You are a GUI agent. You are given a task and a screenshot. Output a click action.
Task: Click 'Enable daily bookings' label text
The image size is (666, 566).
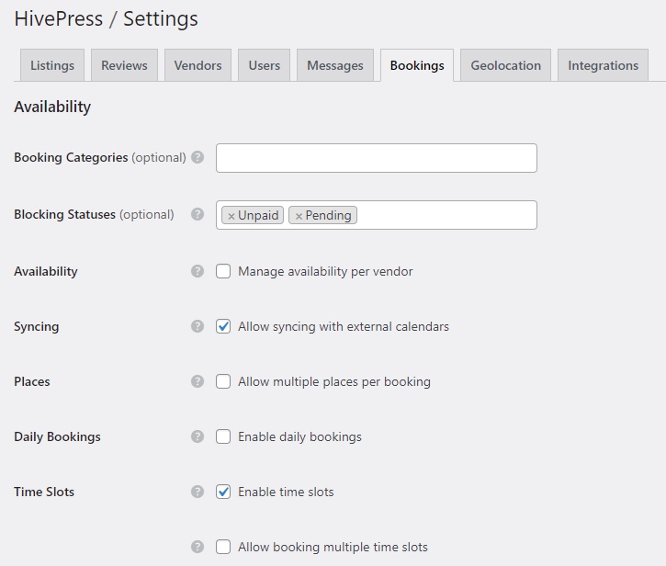pos(299,436)
